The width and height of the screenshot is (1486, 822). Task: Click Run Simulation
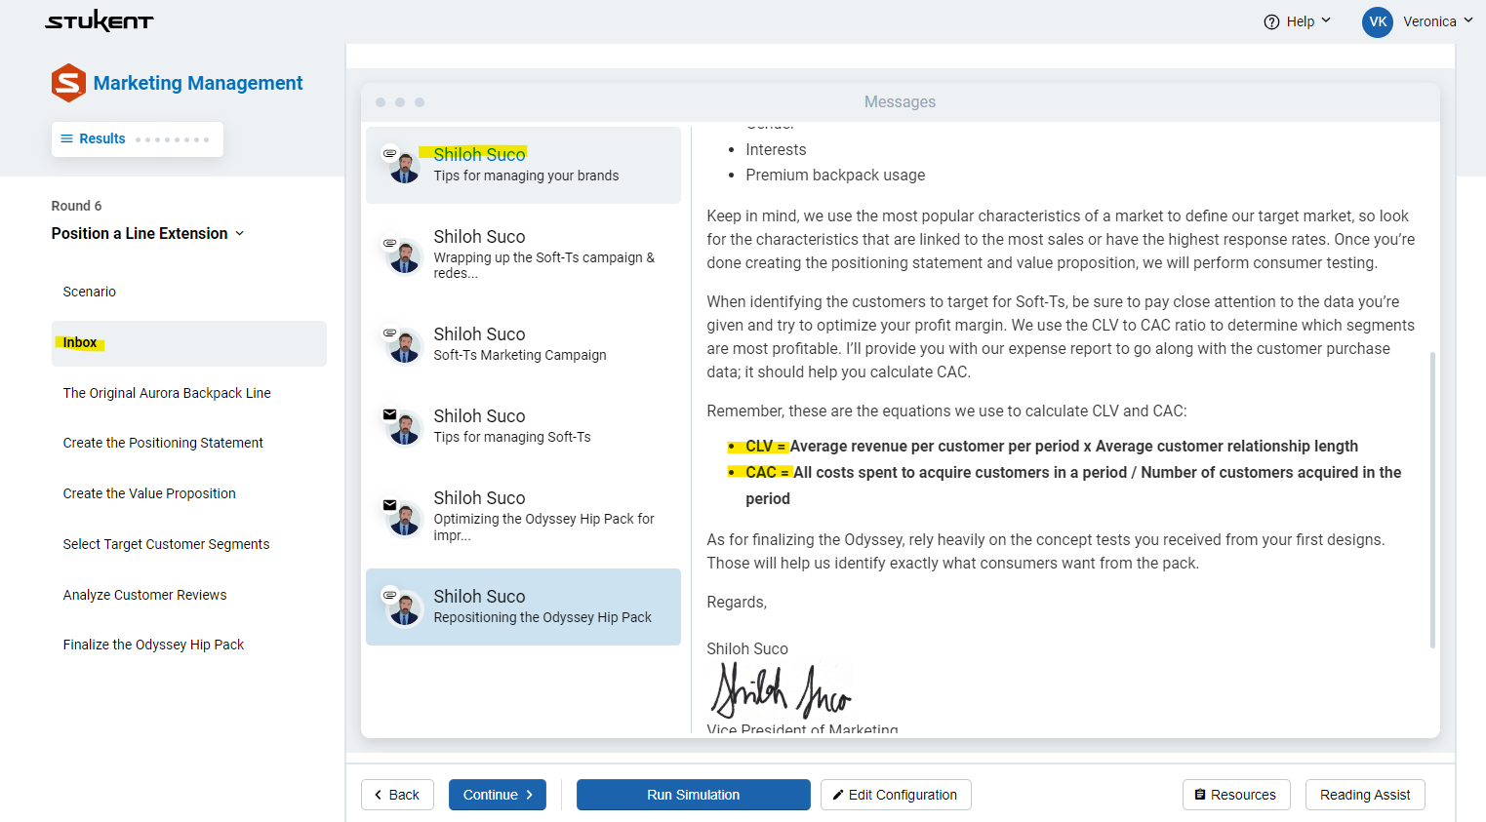pos(694,795)
